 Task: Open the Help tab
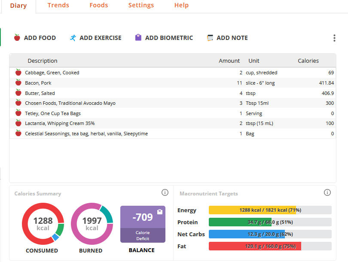coord(181,5)
